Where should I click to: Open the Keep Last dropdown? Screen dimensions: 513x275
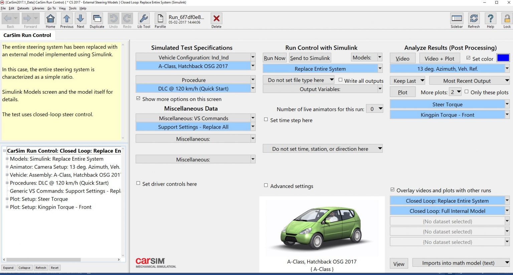coord(408,81)
